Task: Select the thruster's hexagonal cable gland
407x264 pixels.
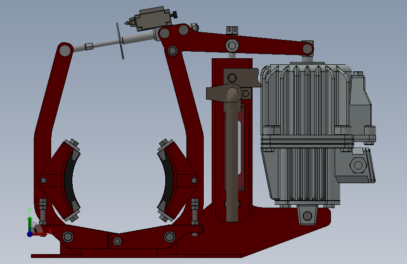Action: 358,165
